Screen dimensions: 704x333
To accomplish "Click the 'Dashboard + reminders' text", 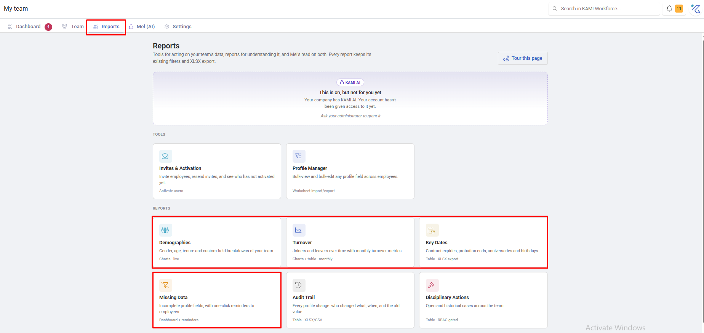I will coord(179,320).
